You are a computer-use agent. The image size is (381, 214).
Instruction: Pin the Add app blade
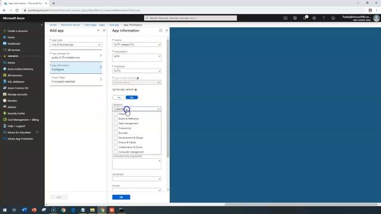[98, 30]
